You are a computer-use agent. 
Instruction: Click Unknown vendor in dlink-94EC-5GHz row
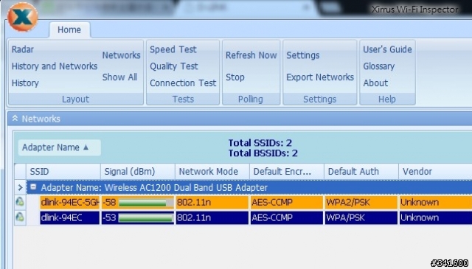pos(436,202)
